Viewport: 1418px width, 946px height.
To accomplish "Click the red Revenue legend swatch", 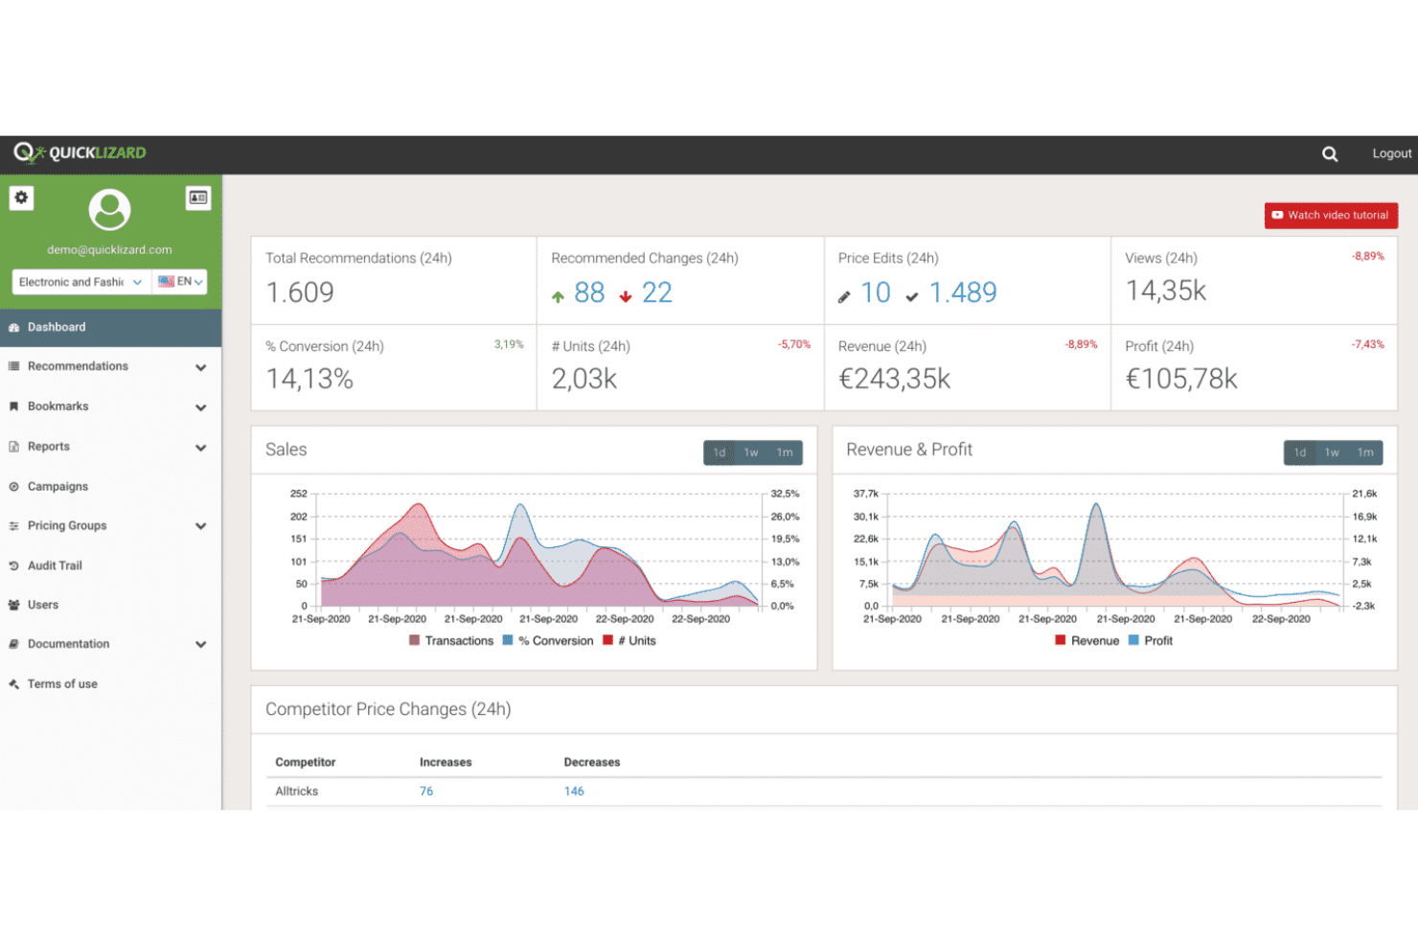I will (x=1060, y=640).
